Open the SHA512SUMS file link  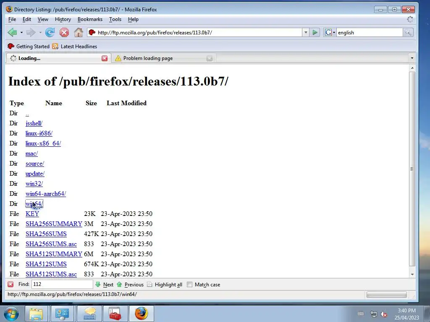[46, 264]
